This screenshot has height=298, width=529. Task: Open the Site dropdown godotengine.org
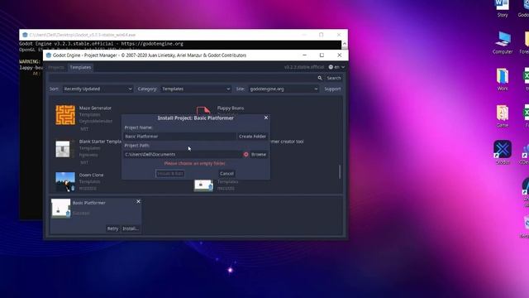[x=284, y=89]
